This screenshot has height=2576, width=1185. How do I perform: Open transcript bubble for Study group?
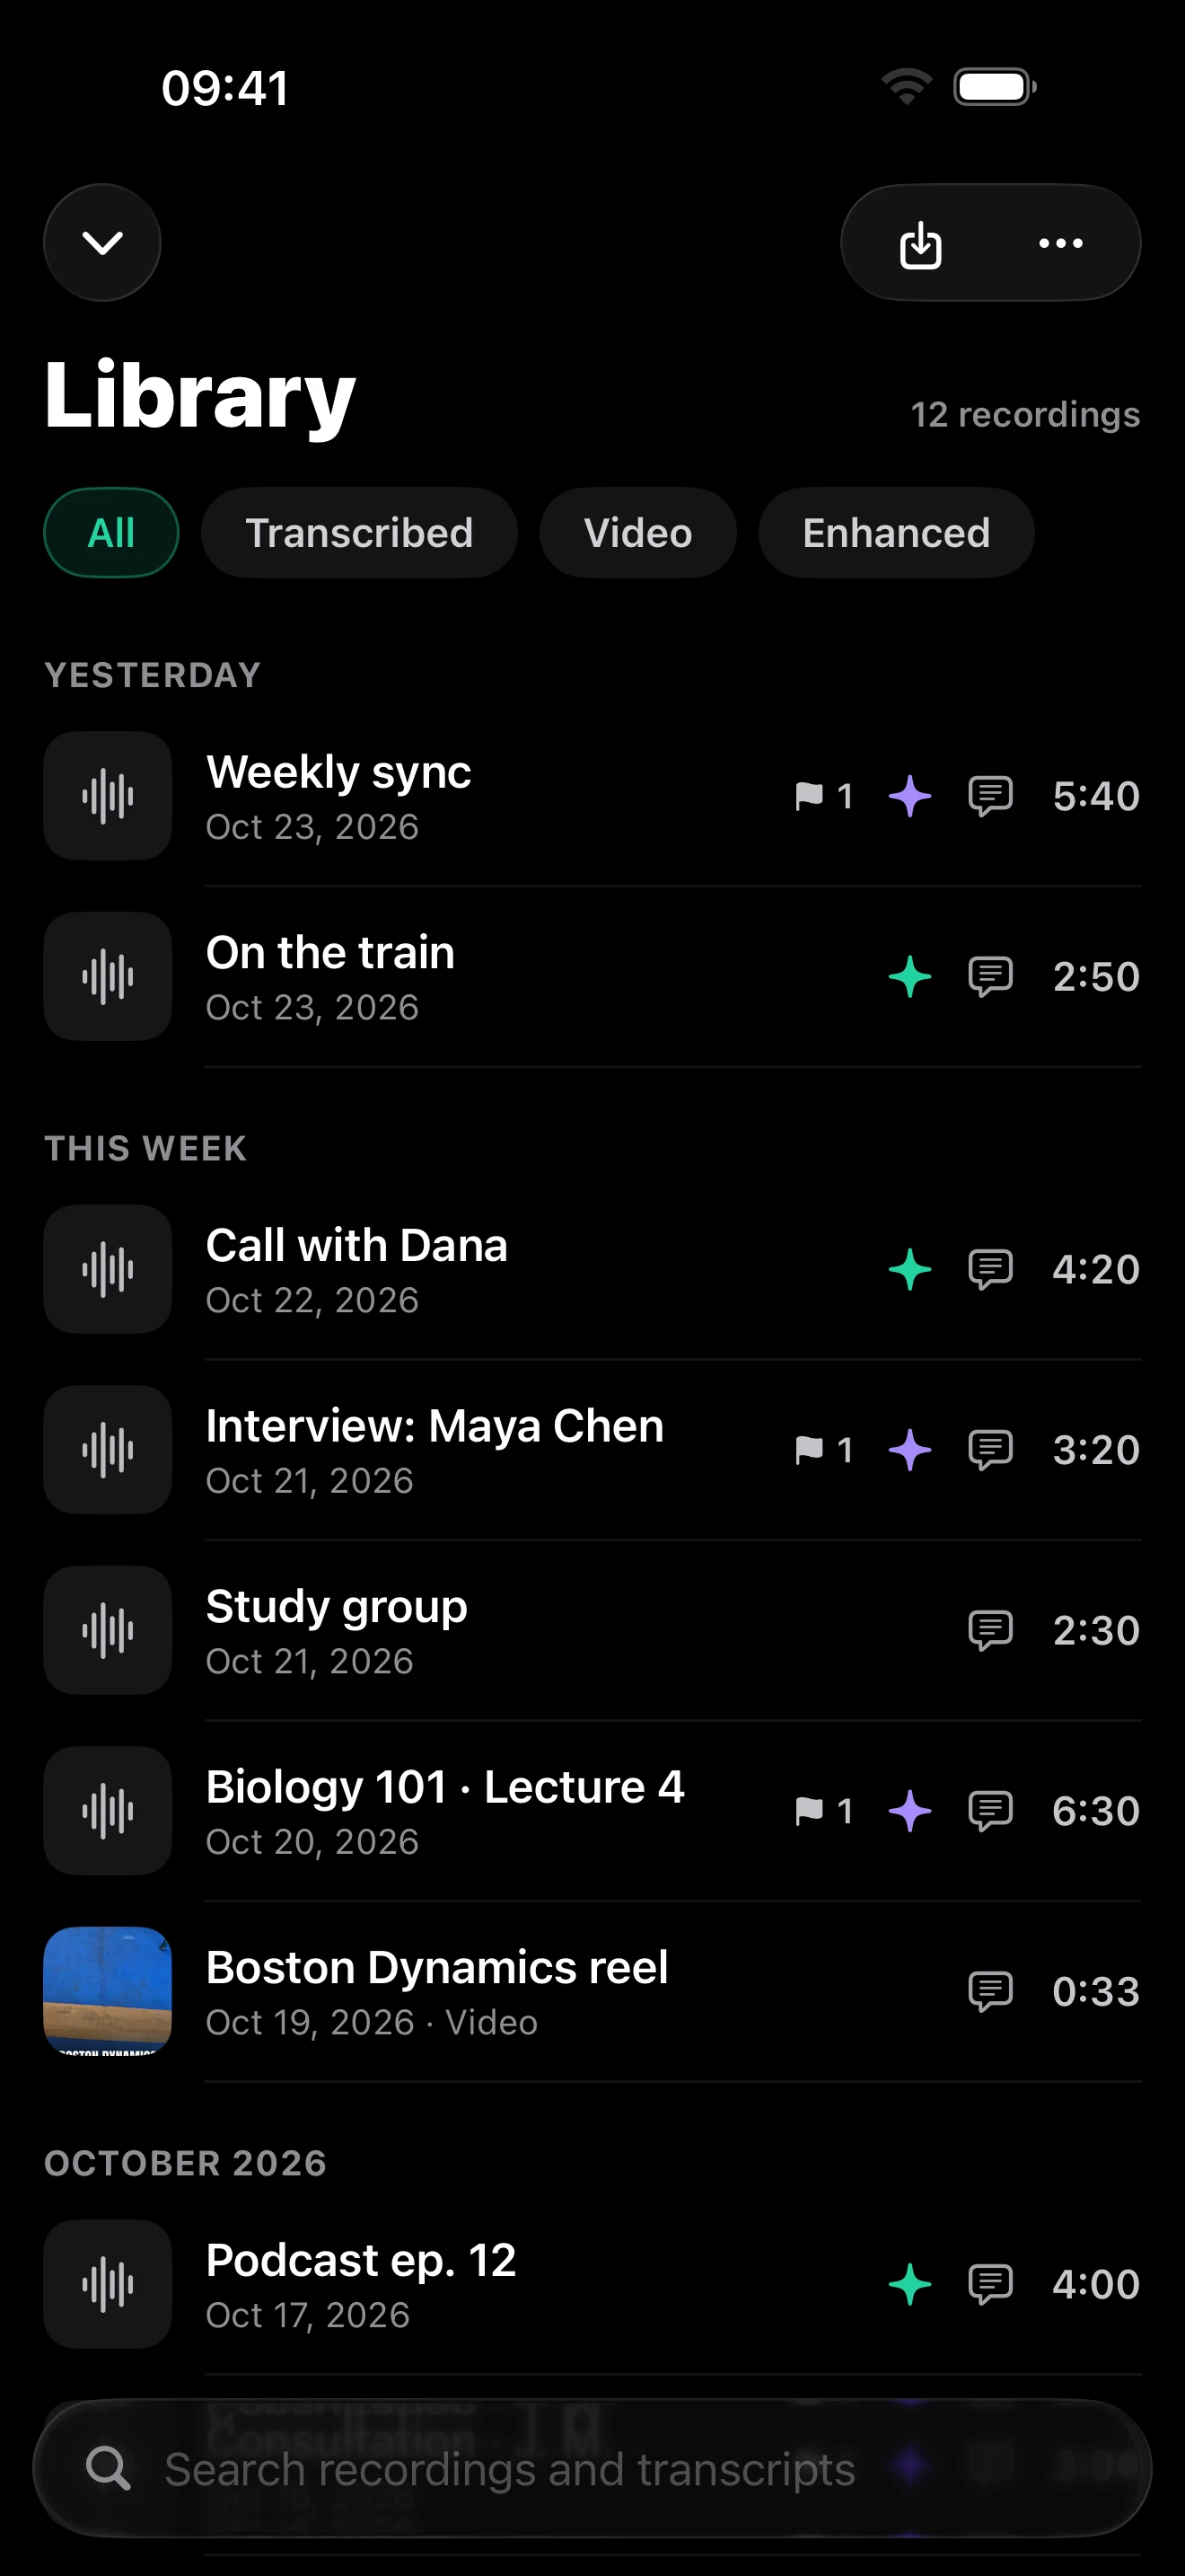(x=990, y=1630)
